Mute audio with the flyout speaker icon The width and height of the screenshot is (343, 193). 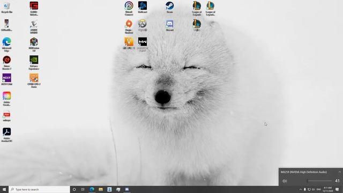(x=285, y=181)
